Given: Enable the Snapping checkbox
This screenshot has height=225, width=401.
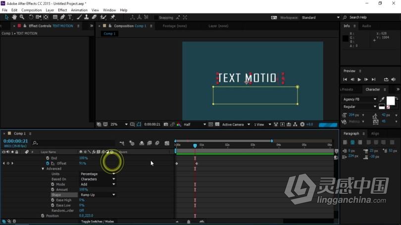Looking at the screenshot, I should tap(156, 17).
